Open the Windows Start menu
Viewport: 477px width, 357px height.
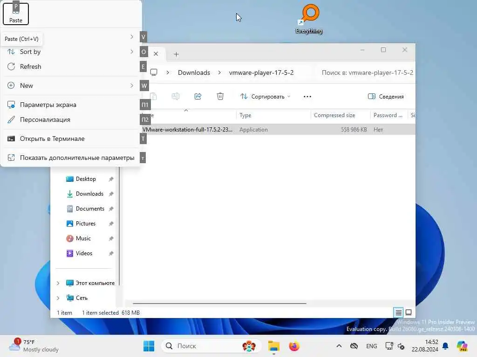tap(149, 346)
